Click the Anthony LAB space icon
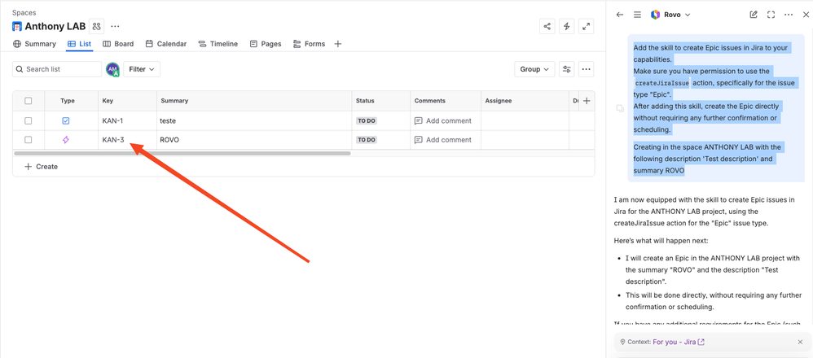 pyautogui.click(x=17, y=26)
